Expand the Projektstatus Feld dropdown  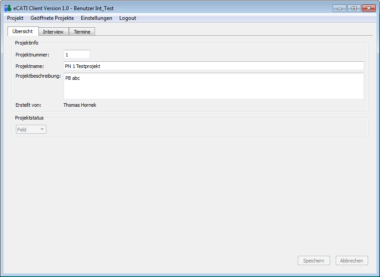pyautogui.click(x=31, y=129)
